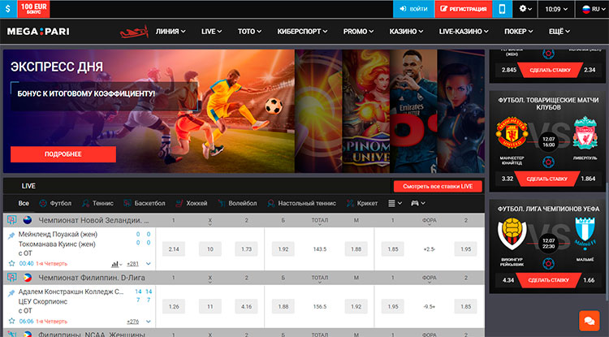Expand Мейнленд Поуакай match row chevron
Screen dimensions: 609x337
(x=149, y=264)
